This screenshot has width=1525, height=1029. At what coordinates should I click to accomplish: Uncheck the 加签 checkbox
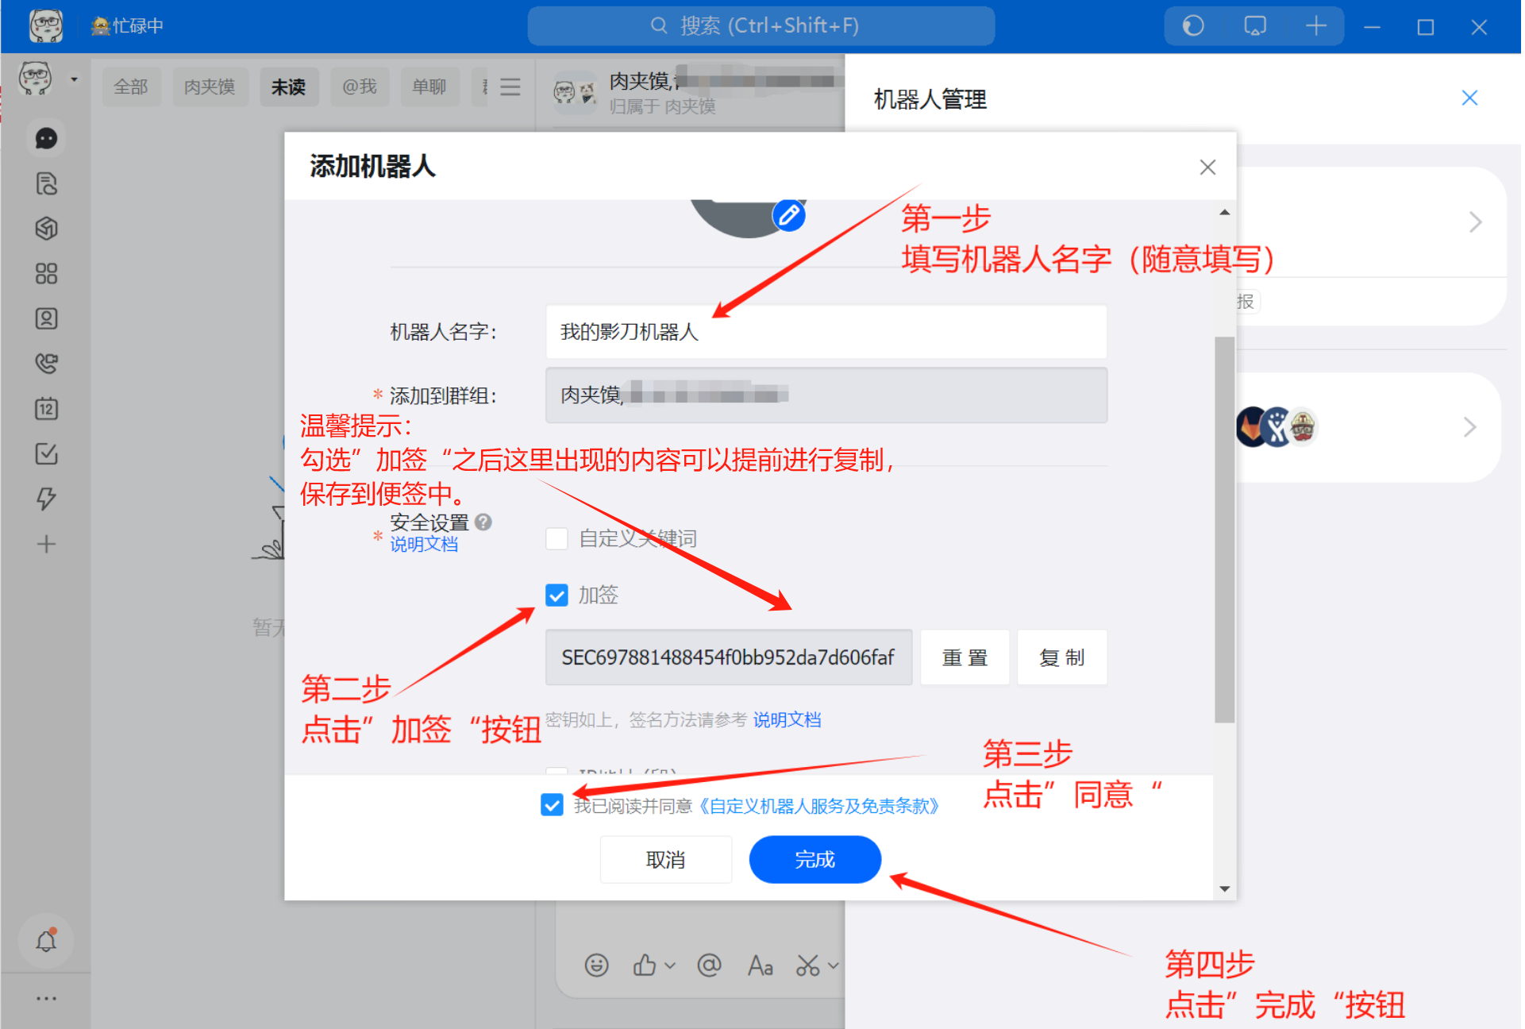(x=556, y=595)
